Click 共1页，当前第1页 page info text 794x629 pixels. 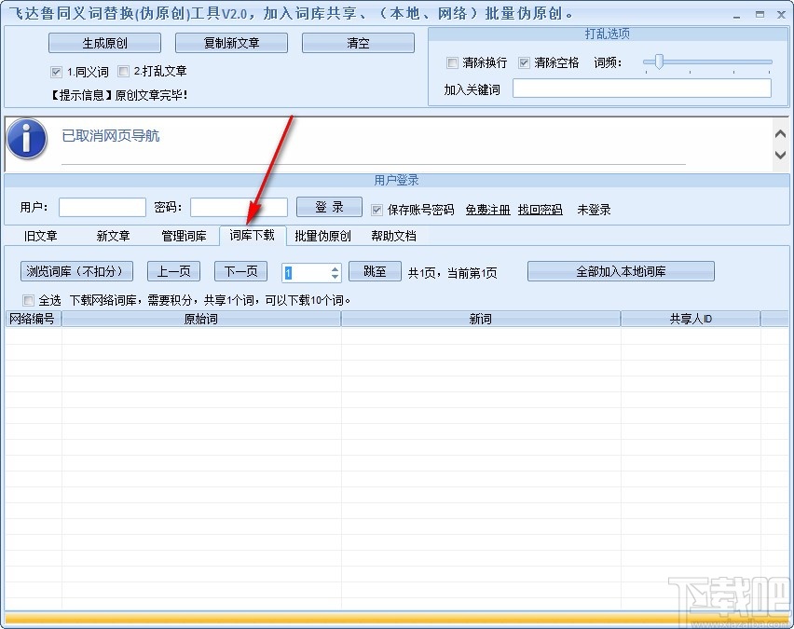click(x=452, y=273)
